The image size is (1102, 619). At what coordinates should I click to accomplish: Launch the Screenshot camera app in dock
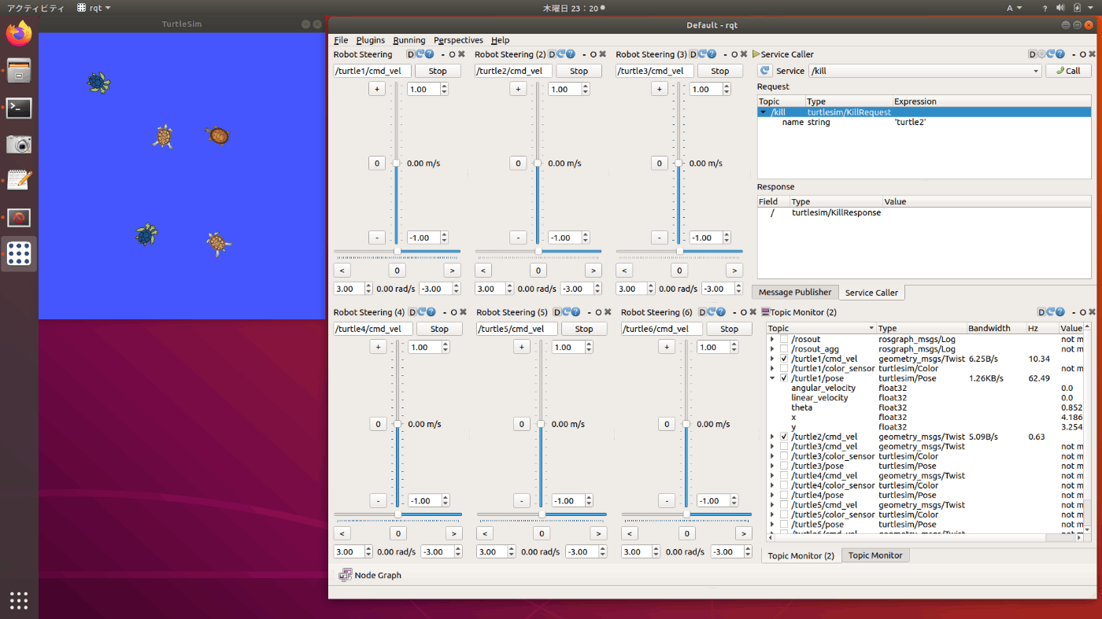pos(19,144)
